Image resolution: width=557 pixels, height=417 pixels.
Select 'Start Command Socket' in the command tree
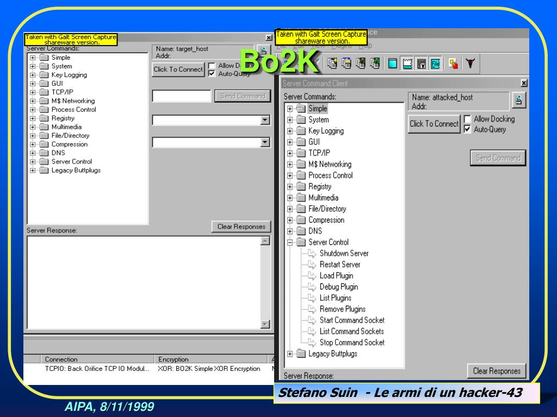pyautogui.click(x=352, y=320)
